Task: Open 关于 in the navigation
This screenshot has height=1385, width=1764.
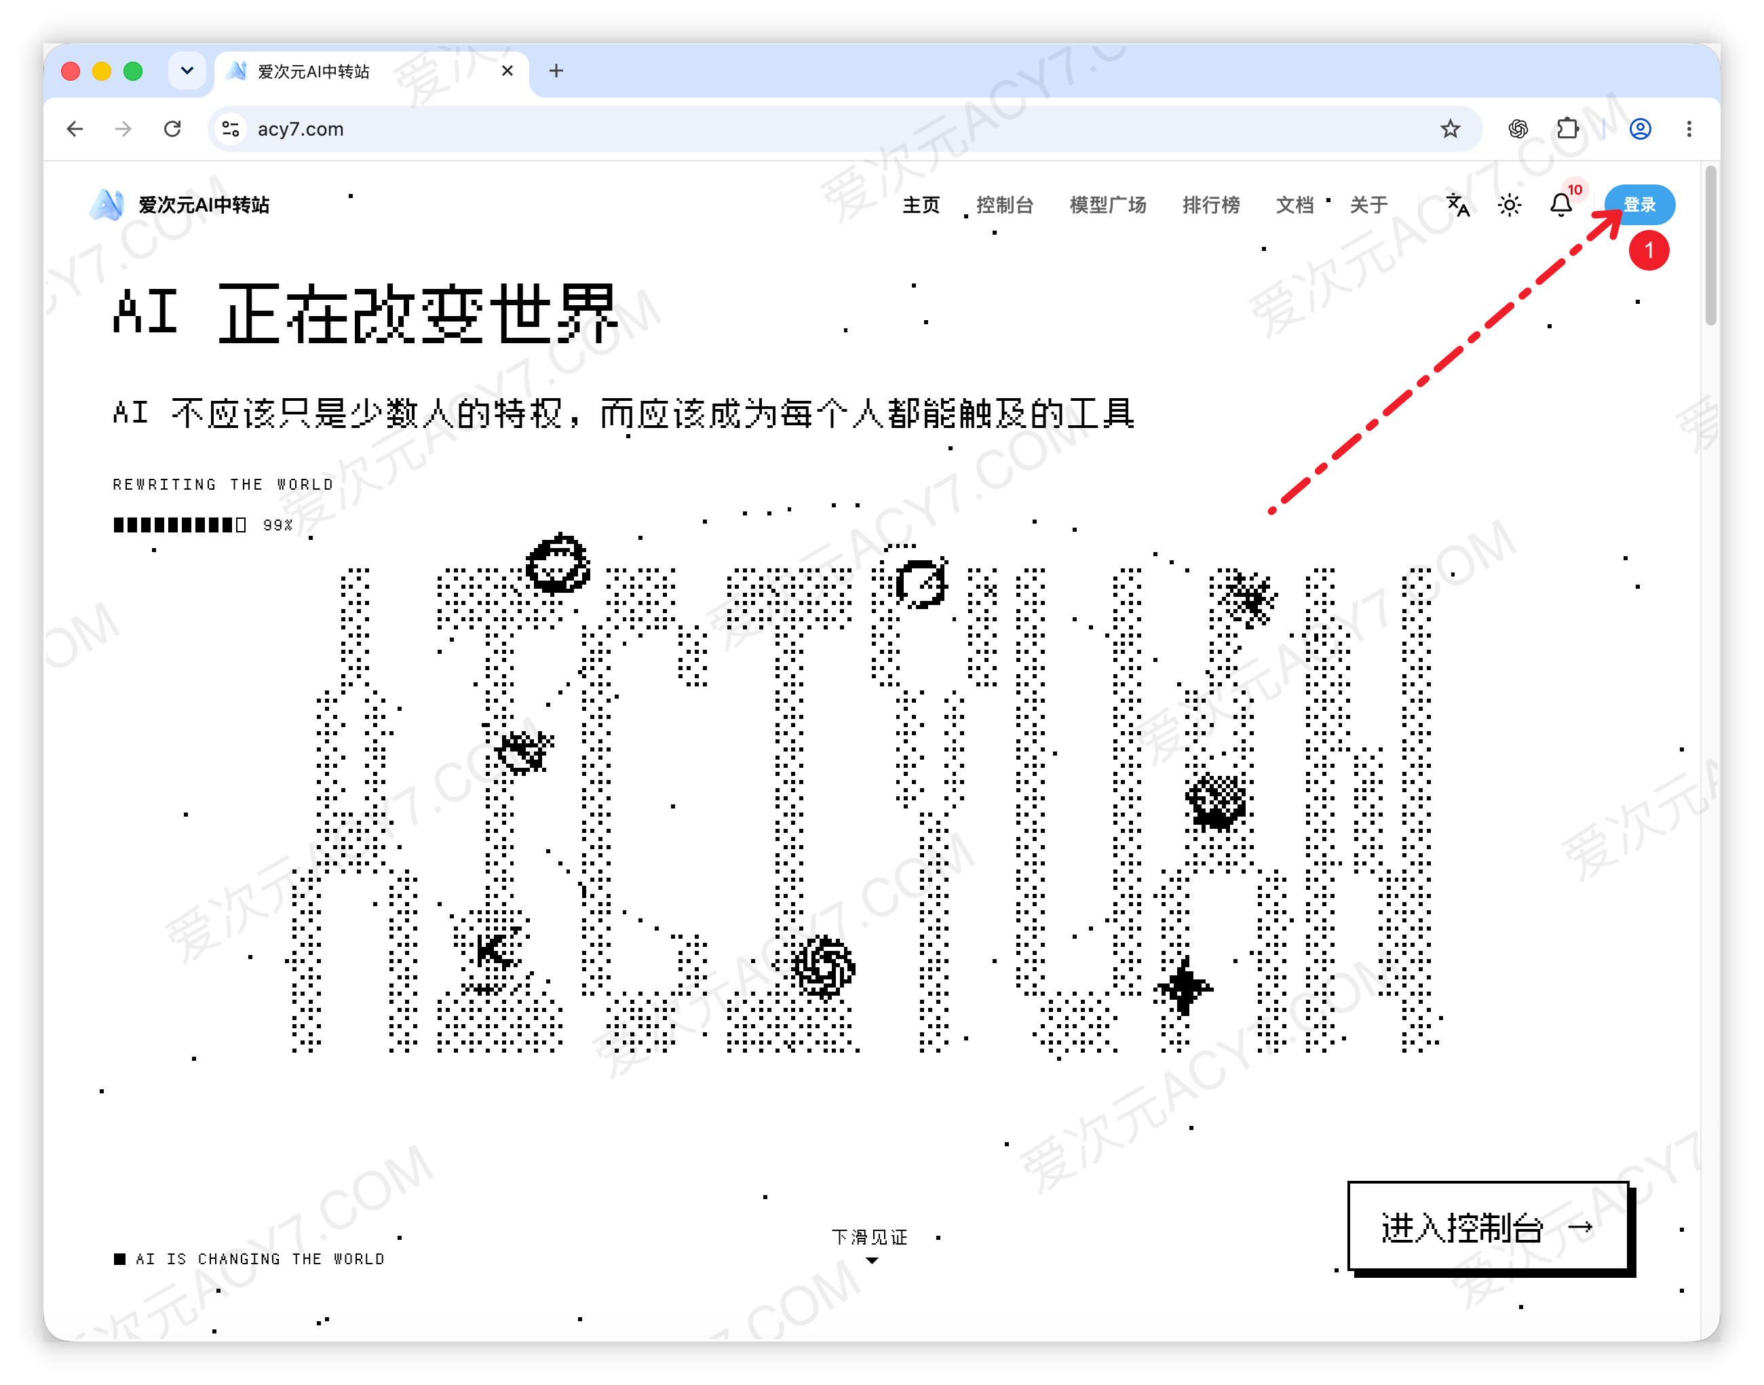Action: click(1369, 205)
